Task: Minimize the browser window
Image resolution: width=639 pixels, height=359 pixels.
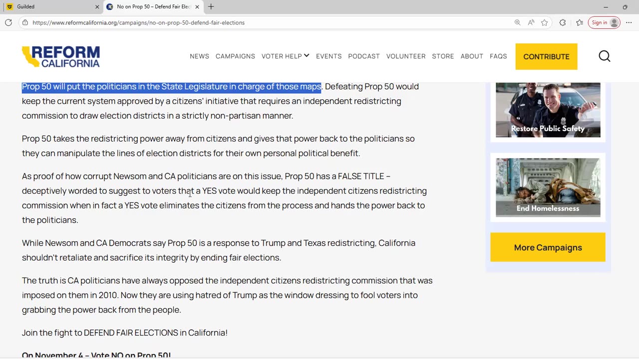Action: pyautogui.click(x=606, y=6)
